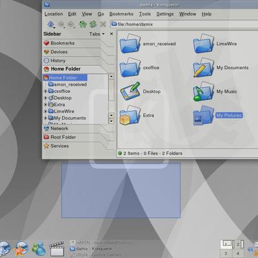
Task: Open the Settings menu
Action: coord(165,14)
